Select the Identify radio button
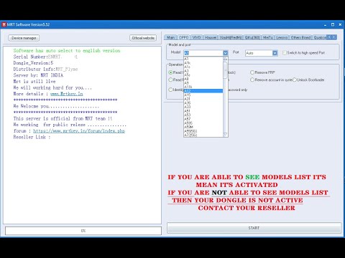Image resolution: width=345 pixels, height=258 pixels. [x=170, y=90]
